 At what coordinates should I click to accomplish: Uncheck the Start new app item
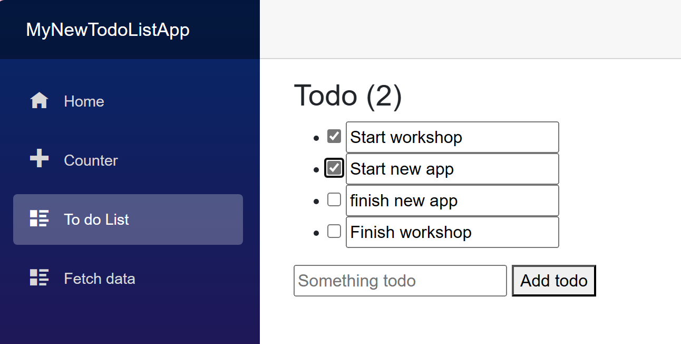coord(334,167)
